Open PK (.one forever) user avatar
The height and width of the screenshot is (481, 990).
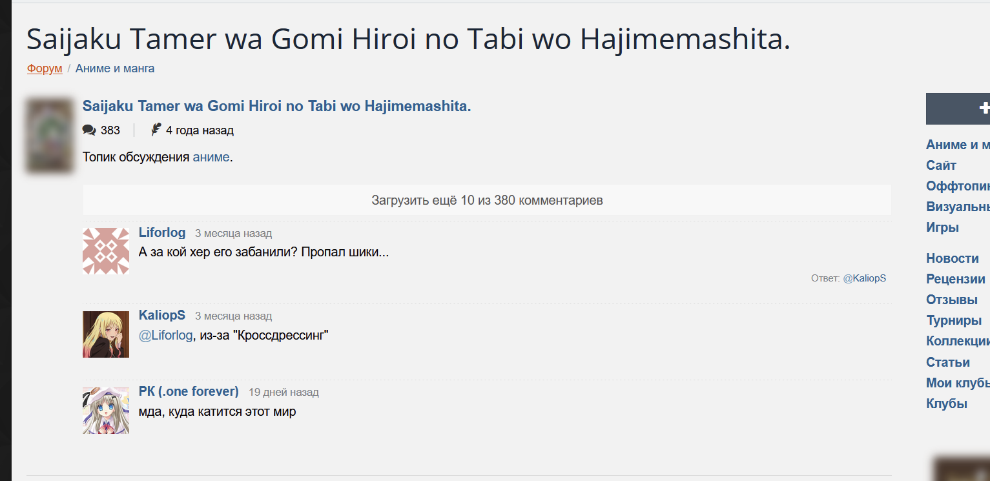tap(106, 411)
